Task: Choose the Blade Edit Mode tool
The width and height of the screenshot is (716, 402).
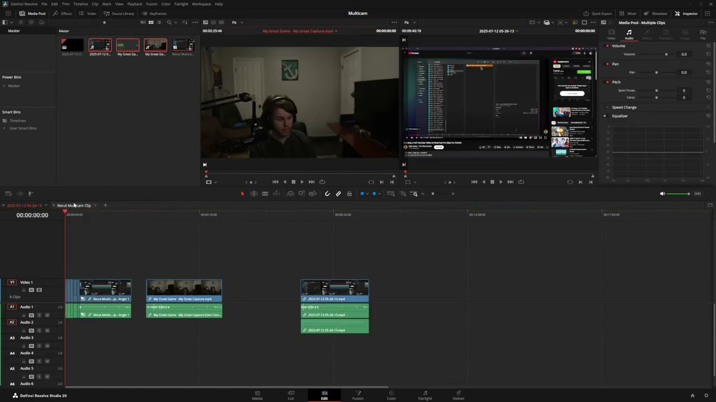Action: coord(265,194)
